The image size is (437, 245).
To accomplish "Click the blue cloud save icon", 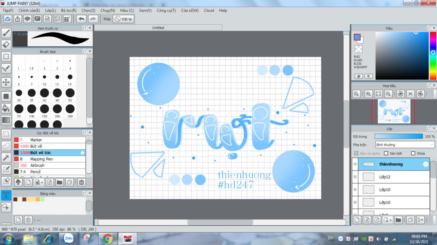I will [x=8, y=19].
